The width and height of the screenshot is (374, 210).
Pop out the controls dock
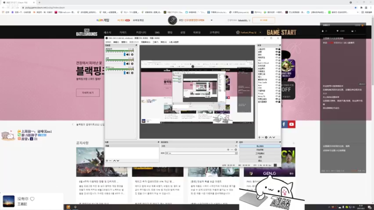(280, 142)
